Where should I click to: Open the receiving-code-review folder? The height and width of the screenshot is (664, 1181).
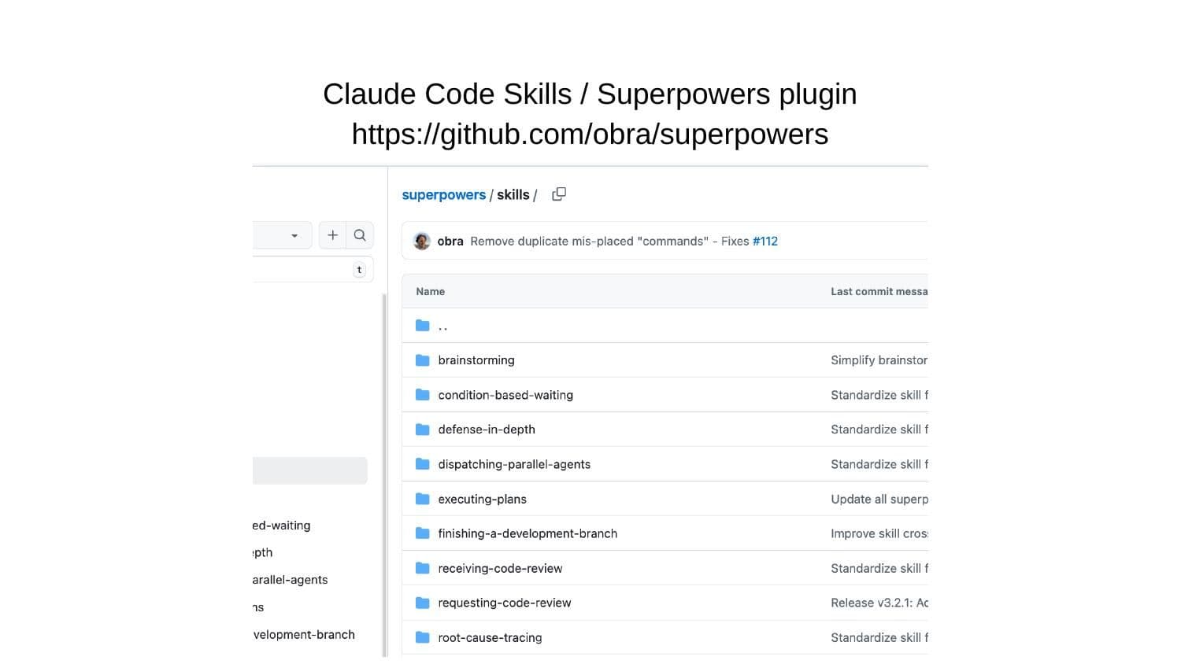coord(500,568)
